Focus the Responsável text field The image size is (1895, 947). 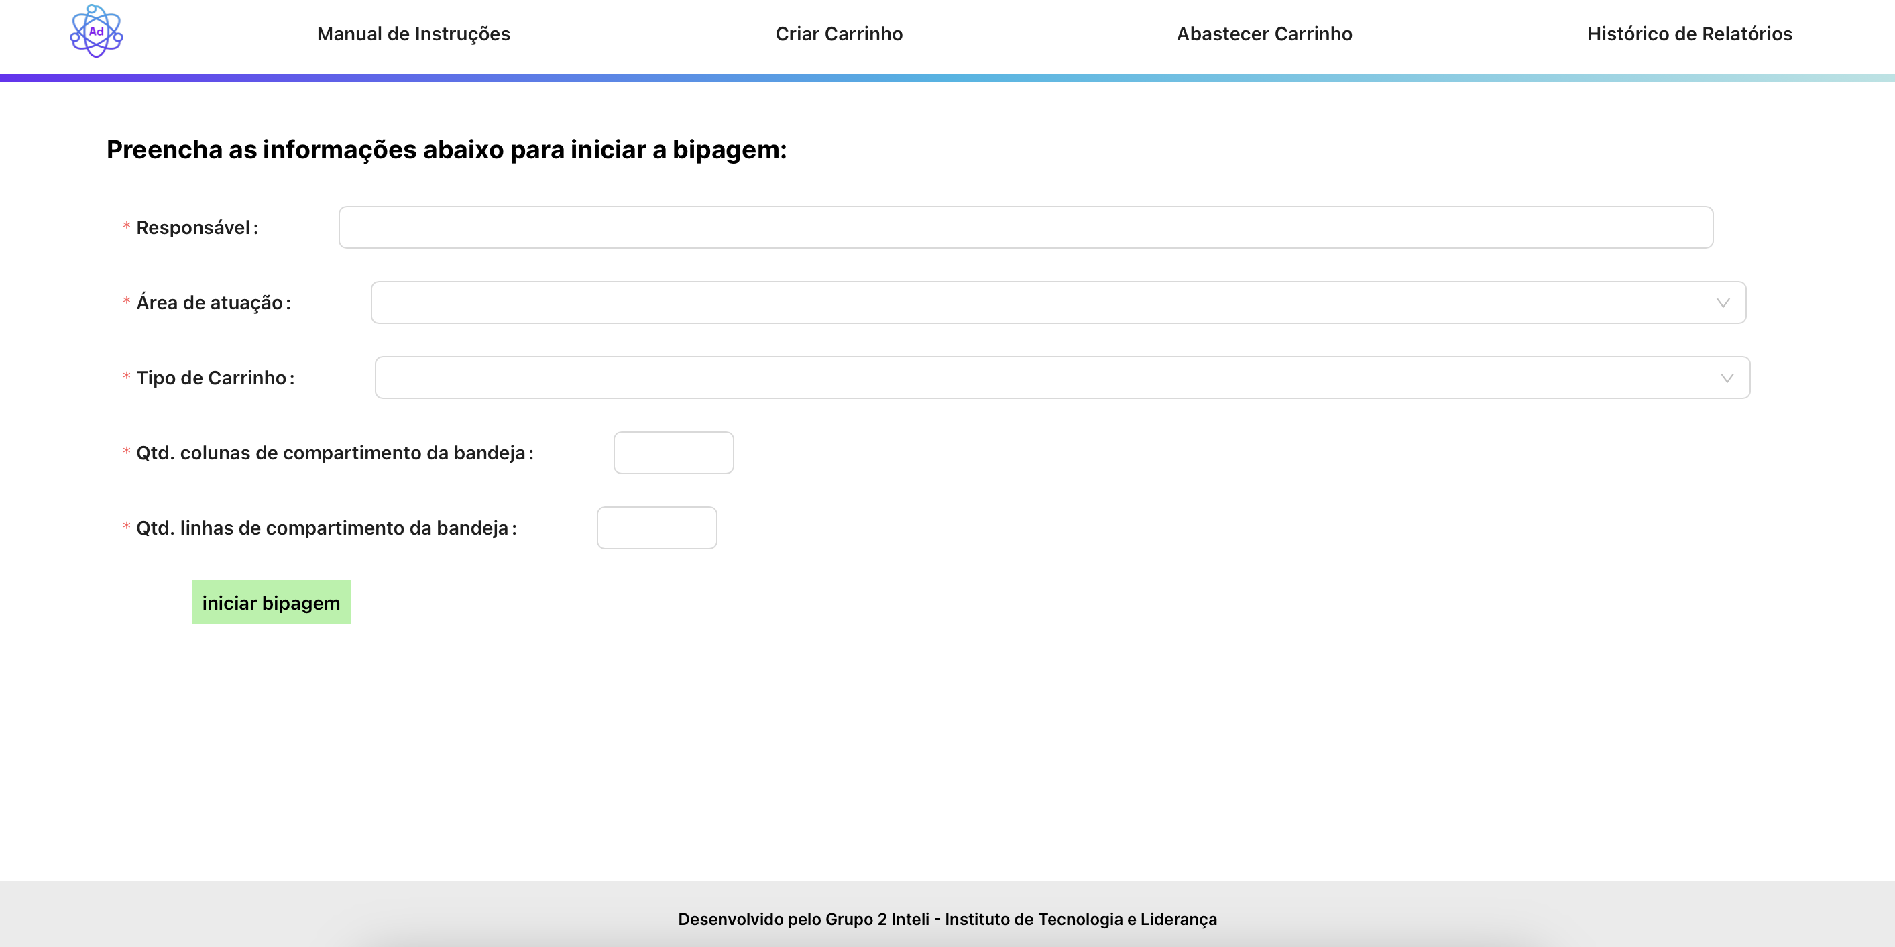coord(1025,227)
